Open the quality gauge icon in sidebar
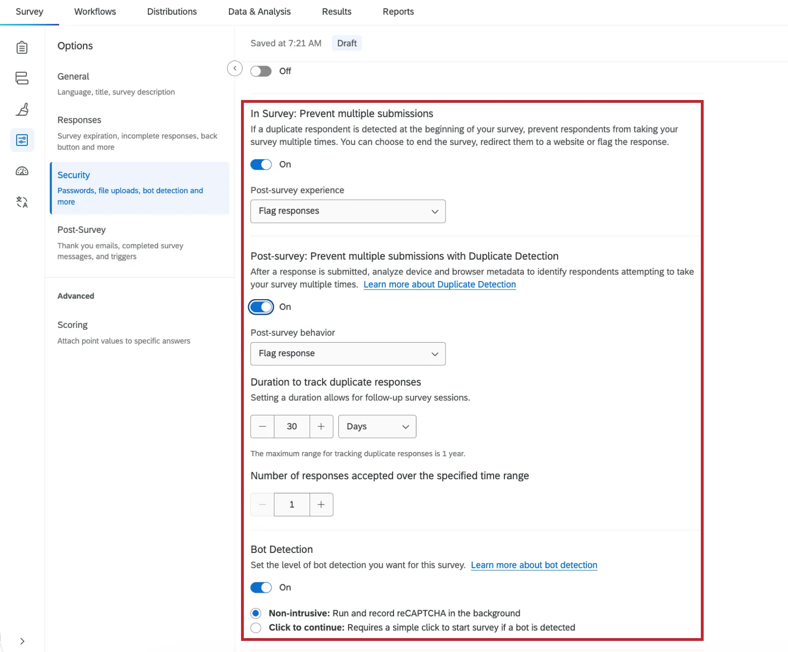The width and height of the screenshot is (788, 652). (22, 171)
